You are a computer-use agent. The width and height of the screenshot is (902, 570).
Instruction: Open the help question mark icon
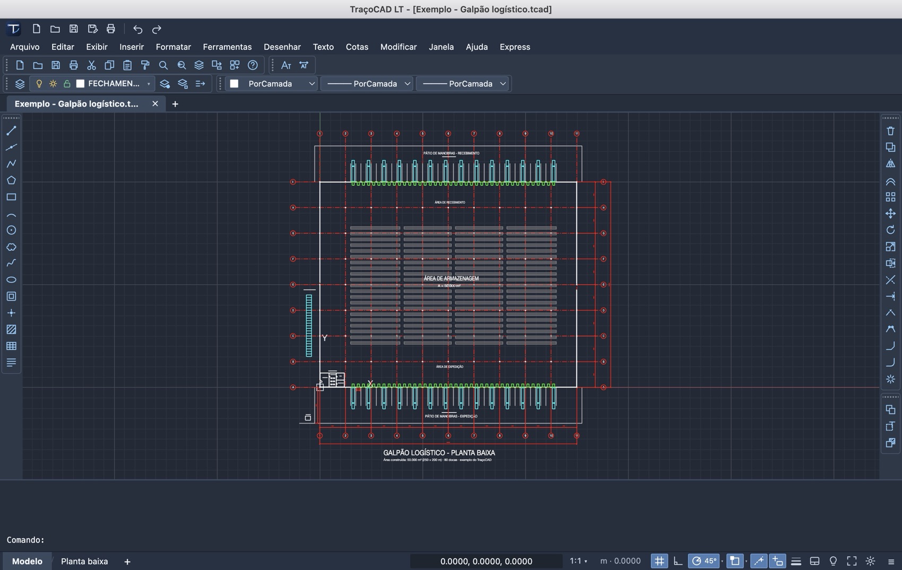pos(253,65)
